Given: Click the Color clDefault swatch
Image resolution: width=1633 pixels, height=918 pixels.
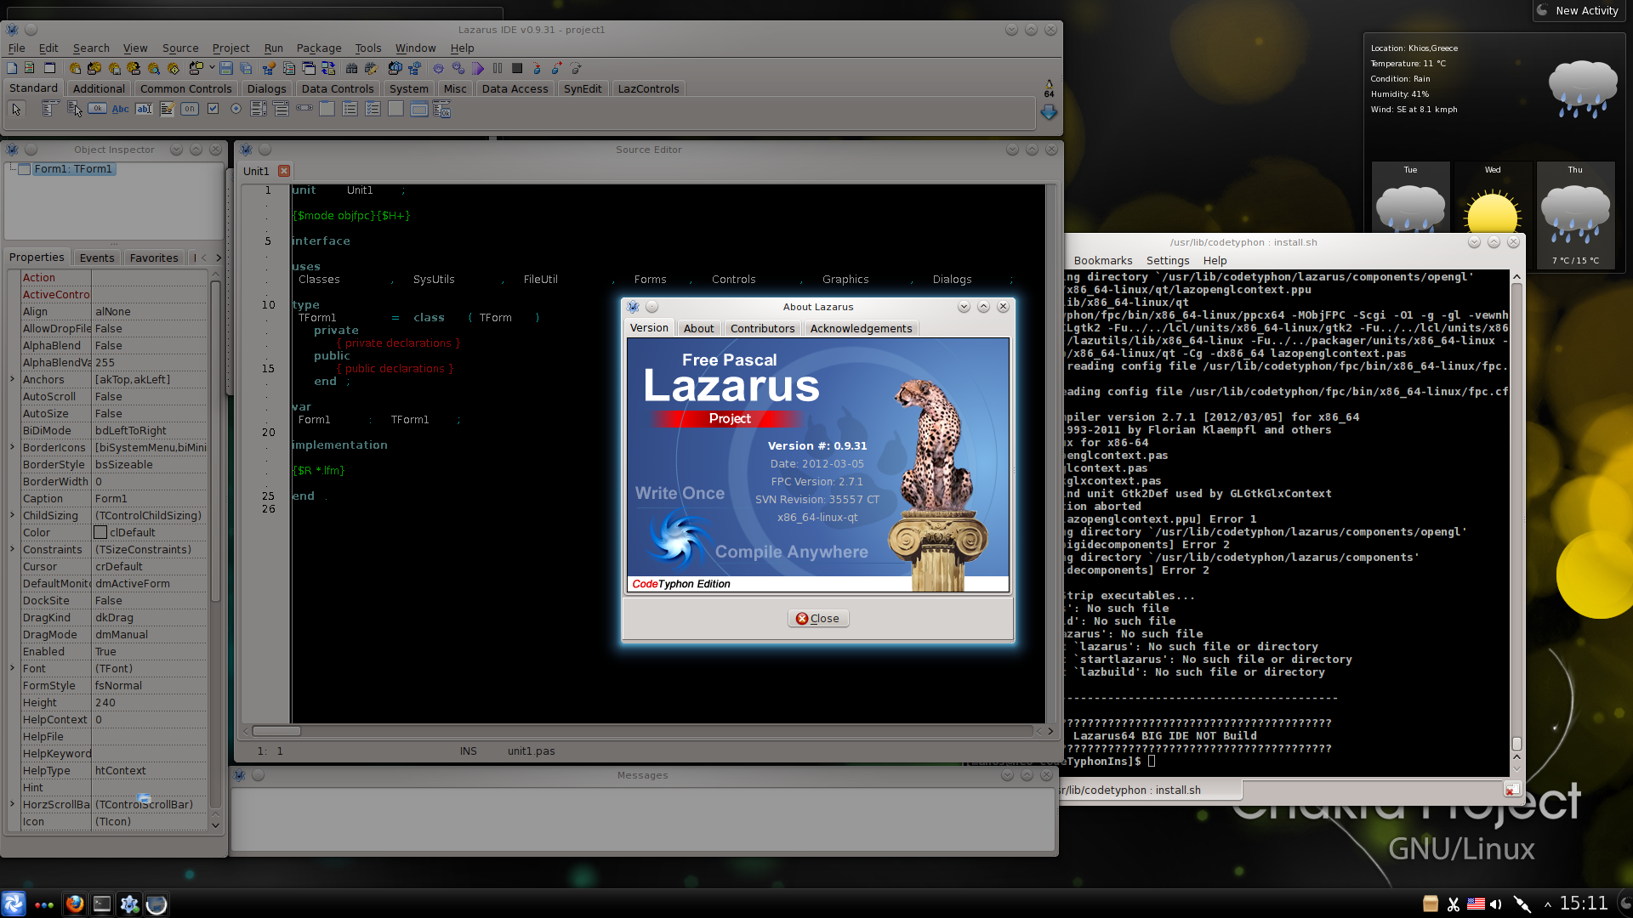Looking at the screenshot, I should pyautogui.click(x=100, y=532).
